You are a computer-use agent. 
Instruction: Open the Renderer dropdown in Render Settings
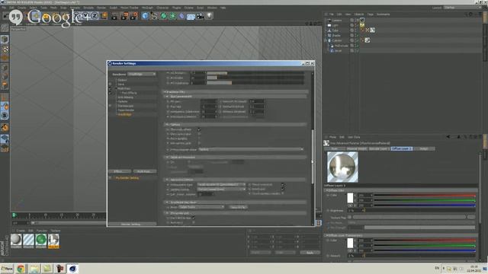(x=142, y=75)
